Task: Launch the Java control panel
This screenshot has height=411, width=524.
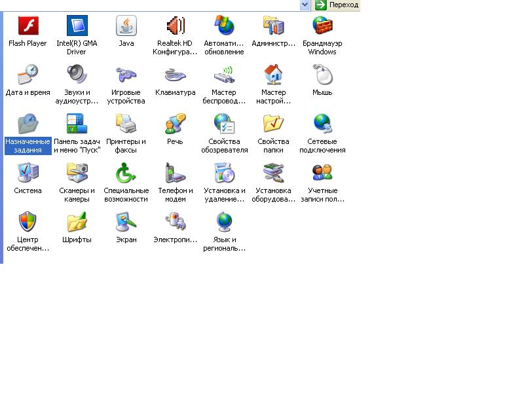Action: point(126,26)
